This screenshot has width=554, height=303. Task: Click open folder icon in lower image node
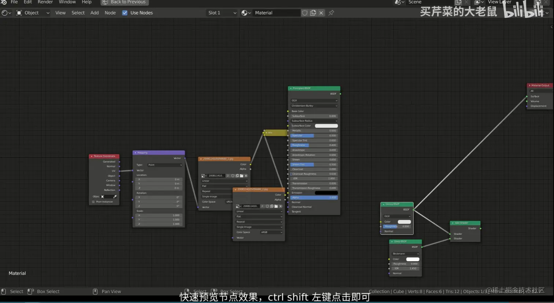276,206
